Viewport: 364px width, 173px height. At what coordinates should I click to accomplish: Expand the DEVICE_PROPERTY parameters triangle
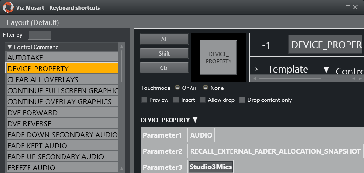(x=195, y=120)
